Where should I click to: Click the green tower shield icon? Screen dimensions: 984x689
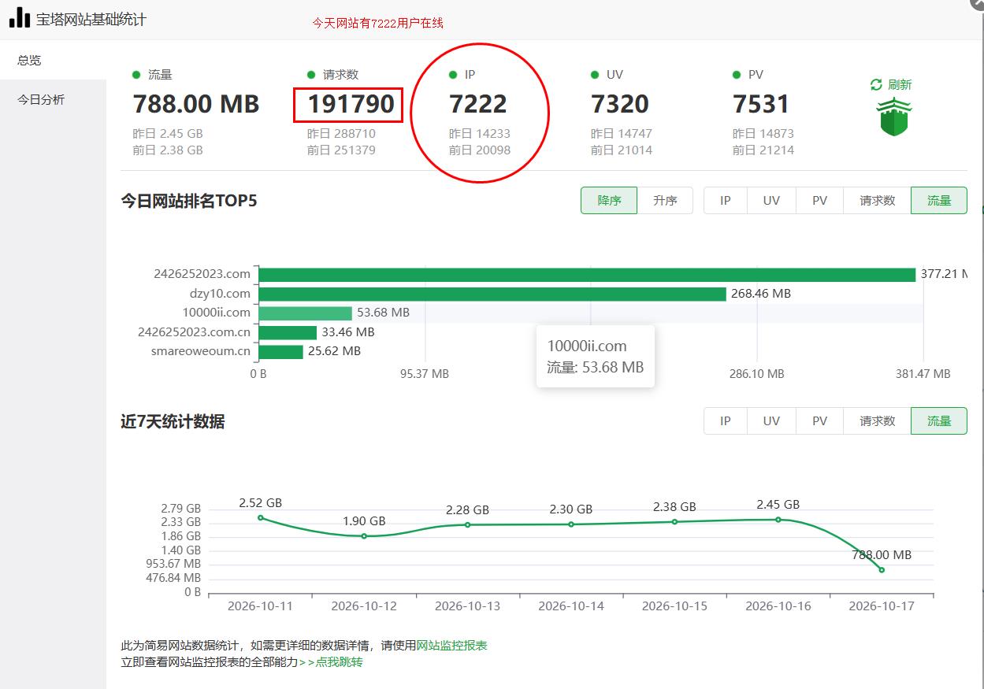click(x=894, y=117)
